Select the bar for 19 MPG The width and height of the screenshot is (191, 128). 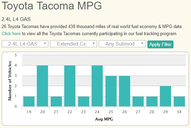29,101
